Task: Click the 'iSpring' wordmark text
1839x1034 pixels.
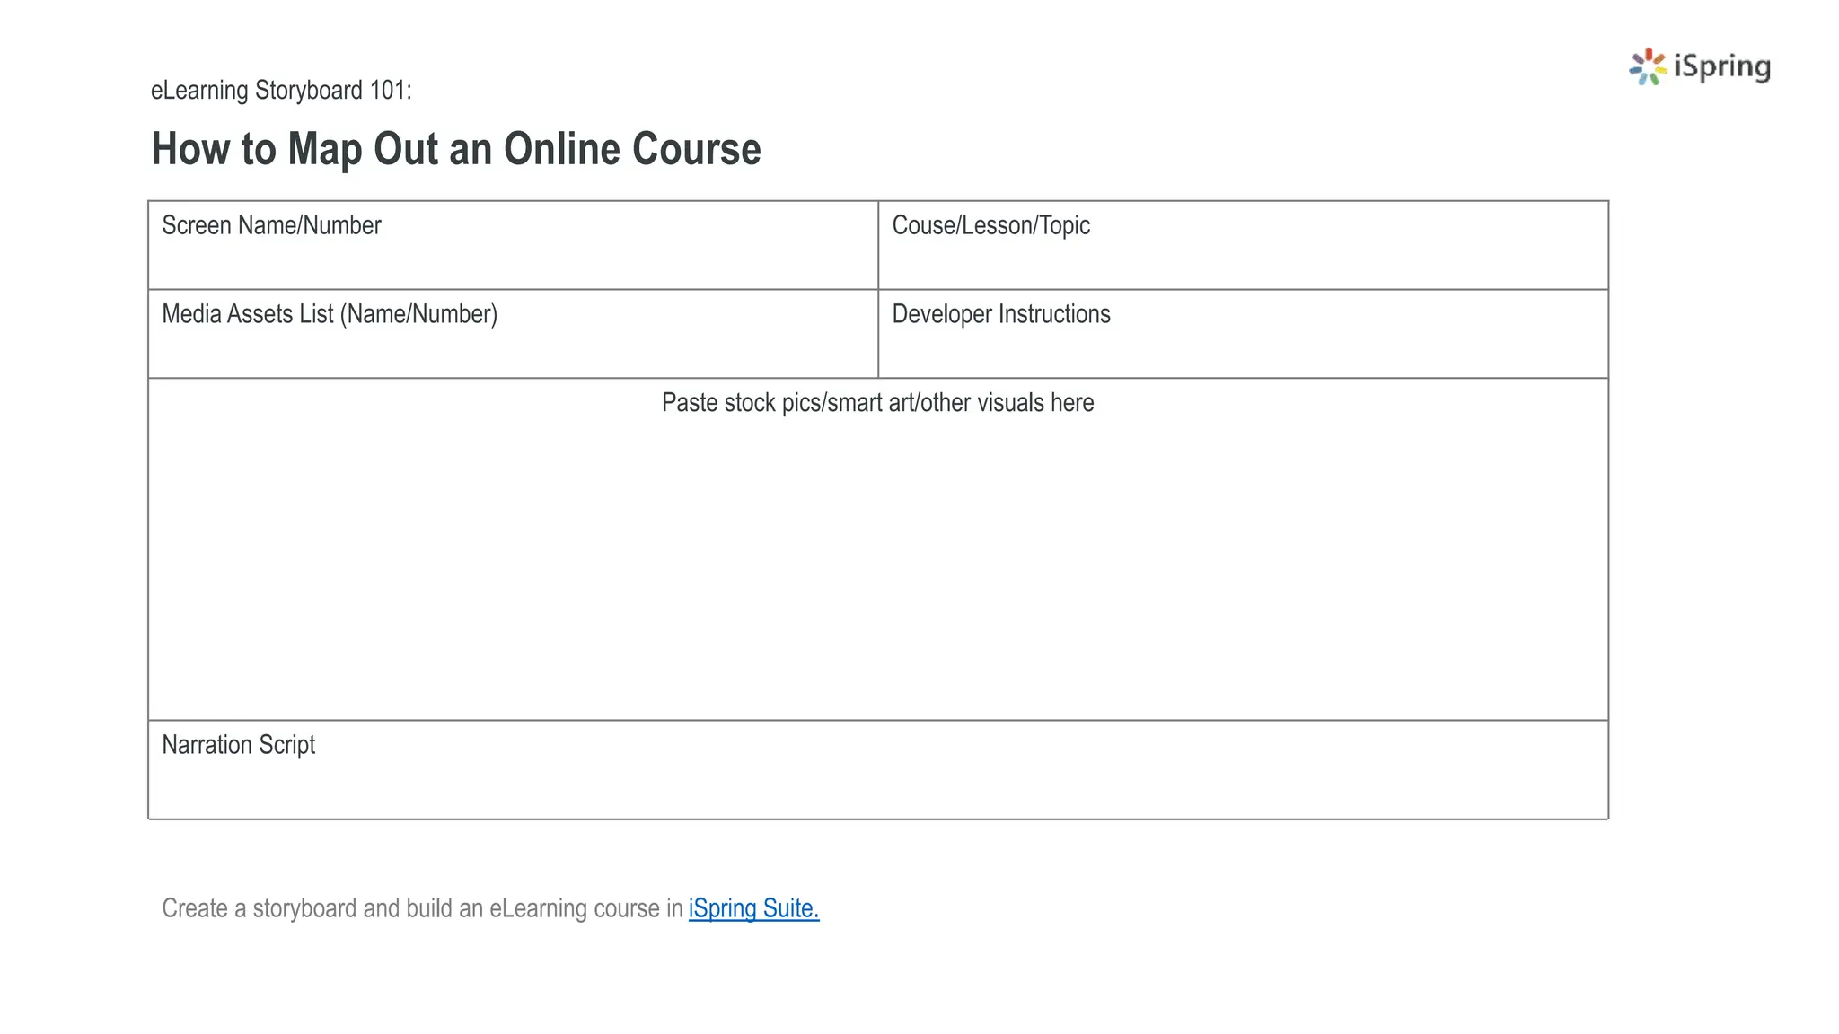Action: click(1721, 67)
